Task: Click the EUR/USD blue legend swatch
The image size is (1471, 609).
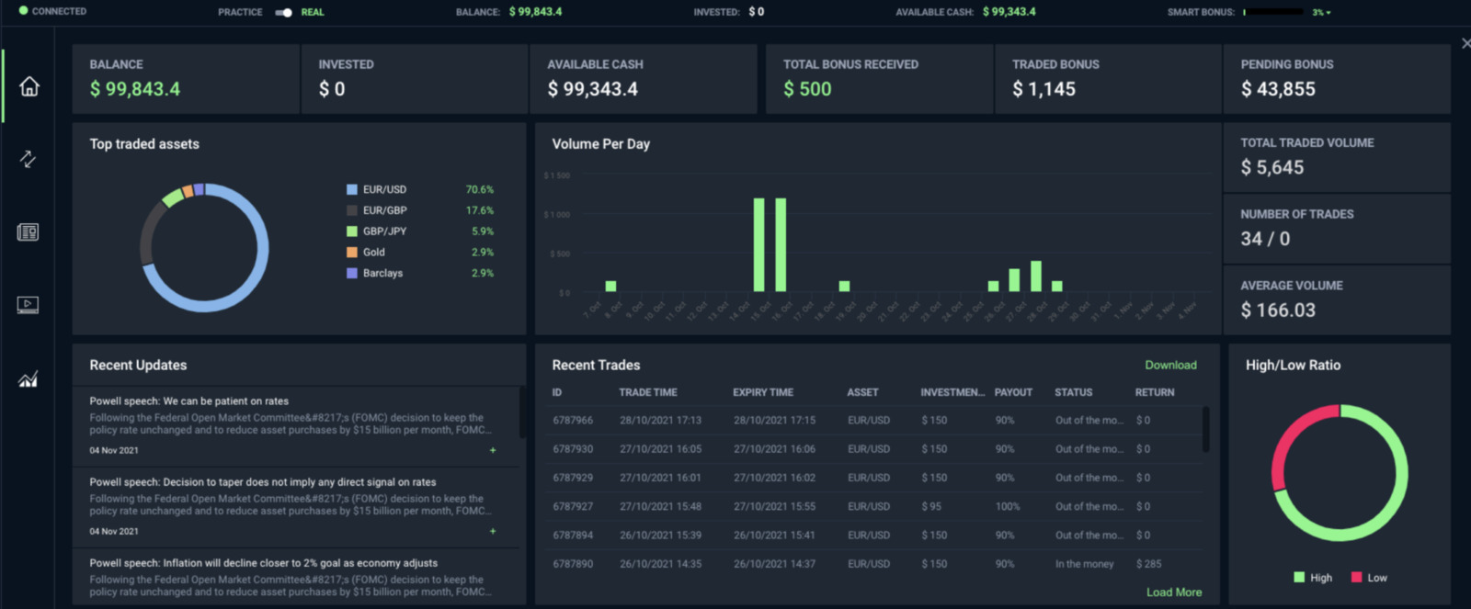Action: (351, 189)
